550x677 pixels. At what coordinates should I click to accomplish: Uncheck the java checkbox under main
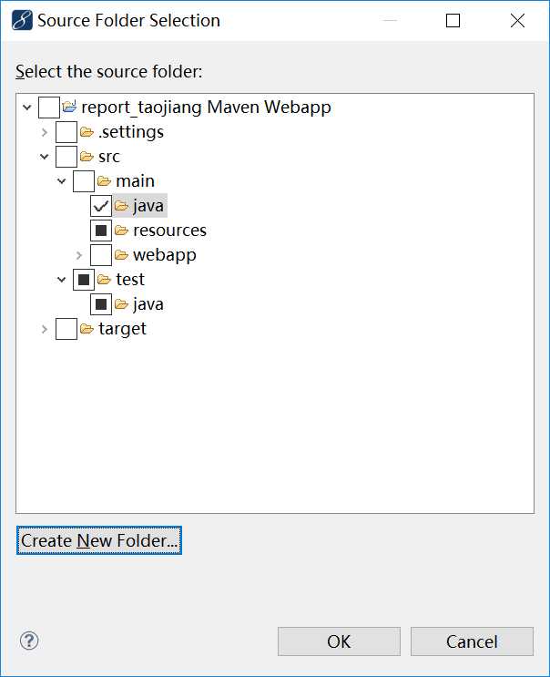pyautogui.click(x=100, y=206)
